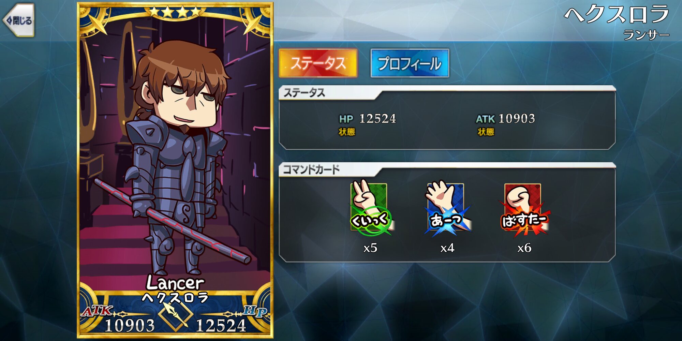Tap the Lancer class spear icon

click(x=176, y=315)
